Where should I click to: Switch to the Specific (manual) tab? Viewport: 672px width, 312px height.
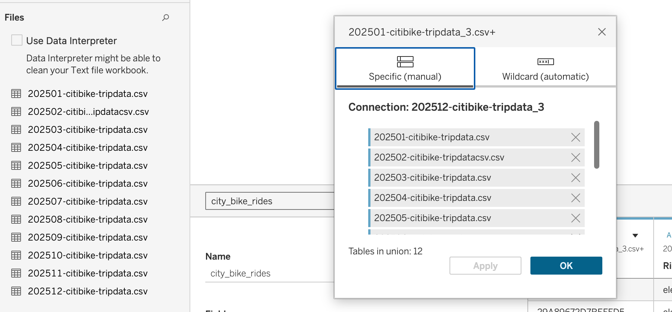[405, 68]
